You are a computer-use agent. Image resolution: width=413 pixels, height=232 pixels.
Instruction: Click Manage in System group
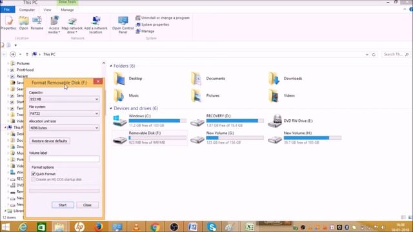tap(145, 32)
